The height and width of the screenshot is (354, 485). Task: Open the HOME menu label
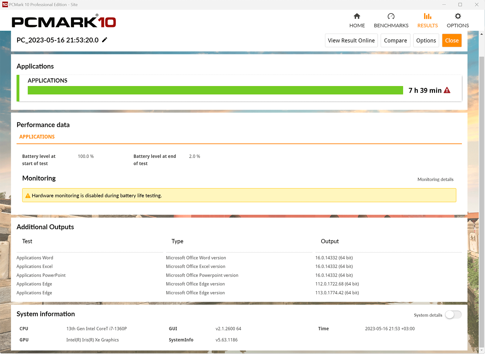point(357,25)
